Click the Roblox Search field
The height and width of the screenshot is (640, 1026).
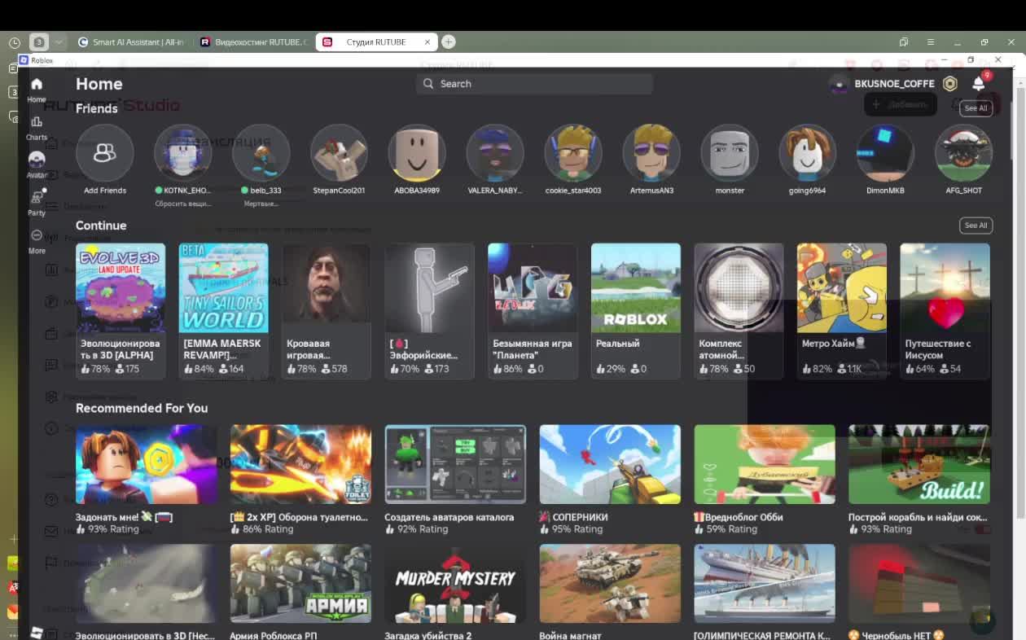(534, 84)
